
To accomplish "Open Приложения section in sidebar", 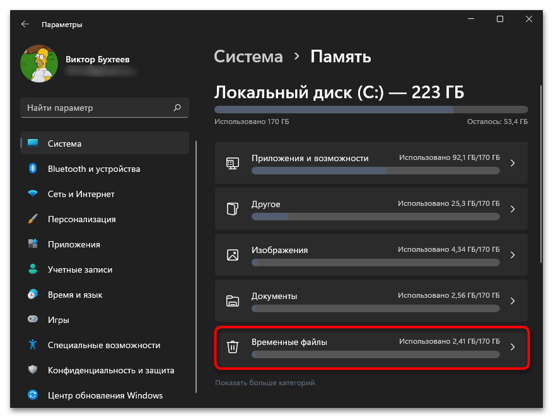I will [105, 244].
